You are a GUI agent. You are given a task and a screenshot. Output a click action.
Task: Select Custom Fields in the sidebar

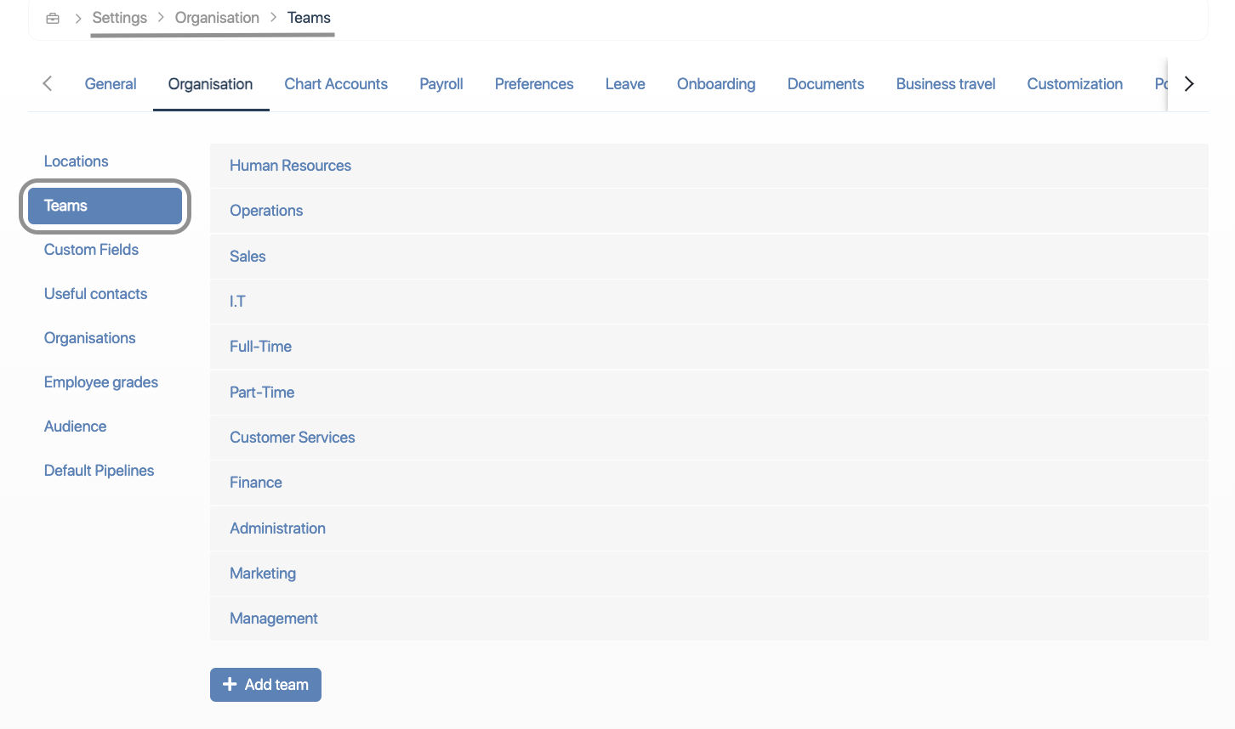point(91,250)
